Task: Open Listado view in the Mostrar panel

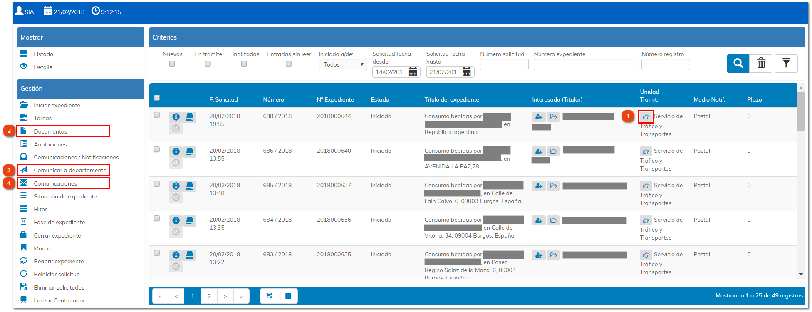Action: (43, 54)
